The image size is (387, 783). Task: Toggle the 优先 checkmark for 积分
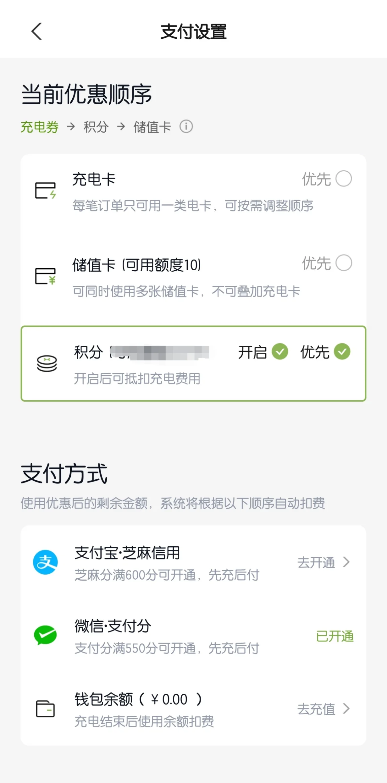pos(342,352)
